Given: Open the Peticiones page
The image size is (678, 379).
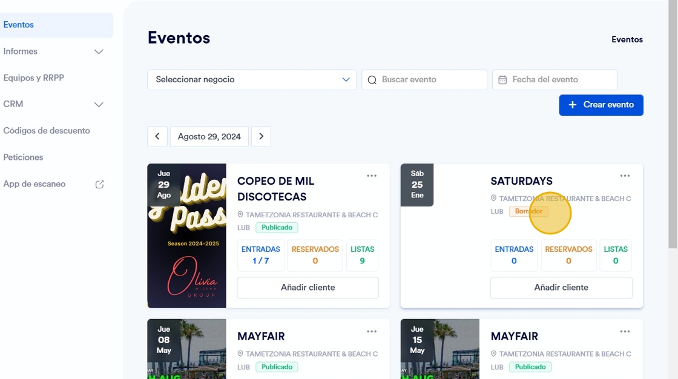Looking at the screenshot, I should [24, 157].
